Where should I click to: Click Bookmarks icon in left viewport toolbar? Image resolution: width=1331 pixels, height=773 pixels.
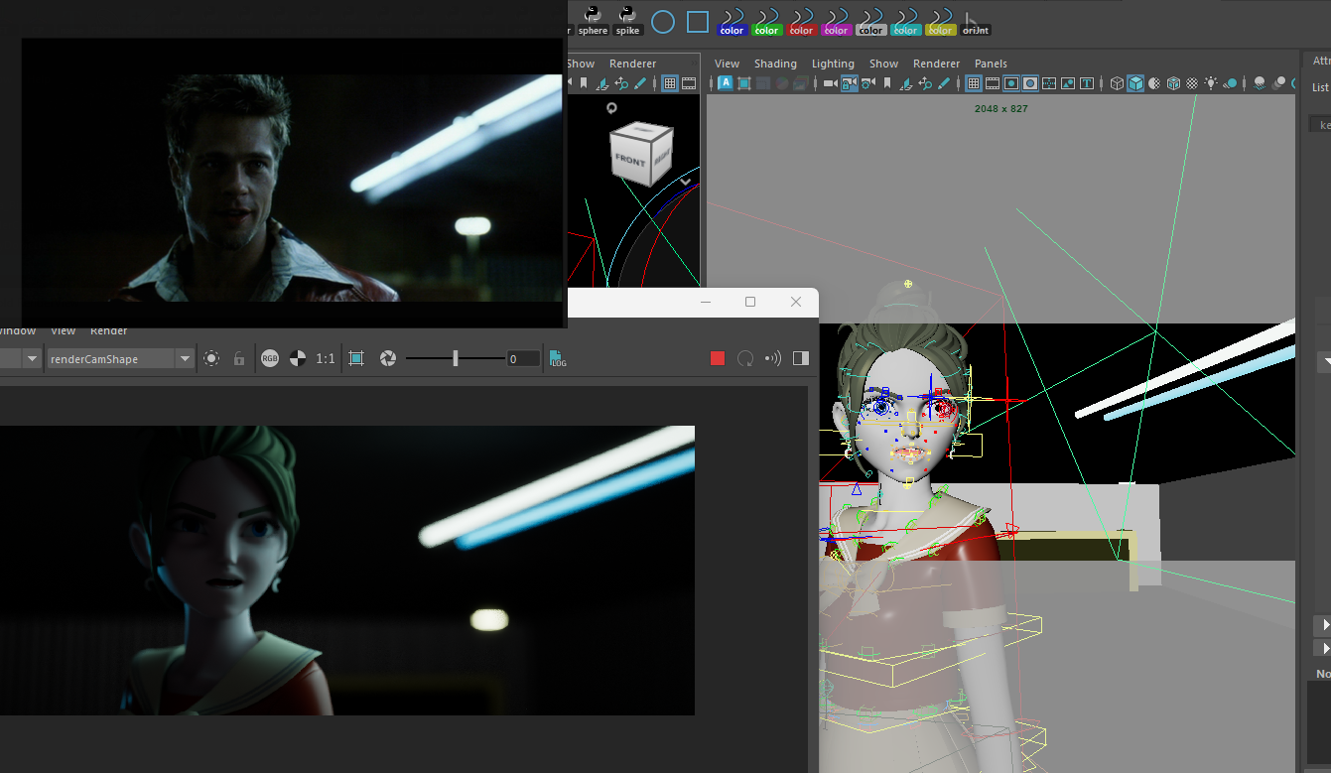[x=584, y=83]
